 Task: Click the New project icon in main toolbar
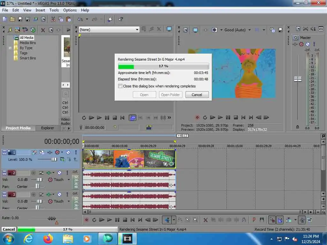(x=4, y=19)
